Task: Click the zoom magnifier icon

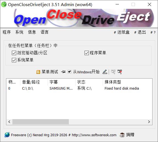Action: click(113, 72)
